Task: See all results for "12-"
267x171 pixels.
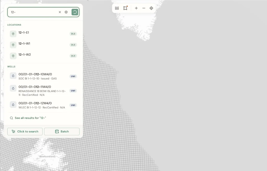Action: pos(30,118)
